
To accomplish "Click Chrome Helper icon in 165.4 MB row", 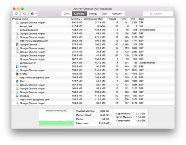I will [17, 89].
